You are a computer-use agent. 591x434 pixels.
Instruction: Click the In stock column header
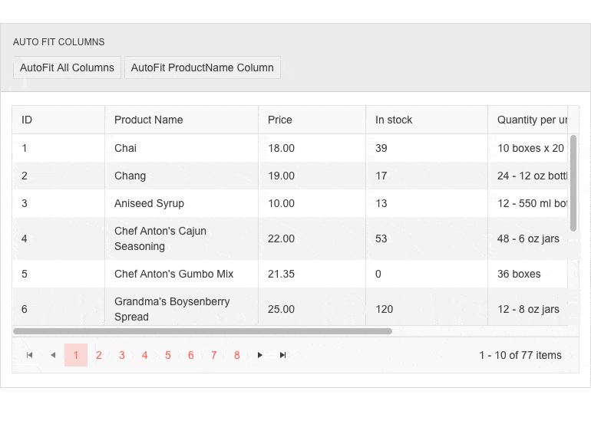427,120
